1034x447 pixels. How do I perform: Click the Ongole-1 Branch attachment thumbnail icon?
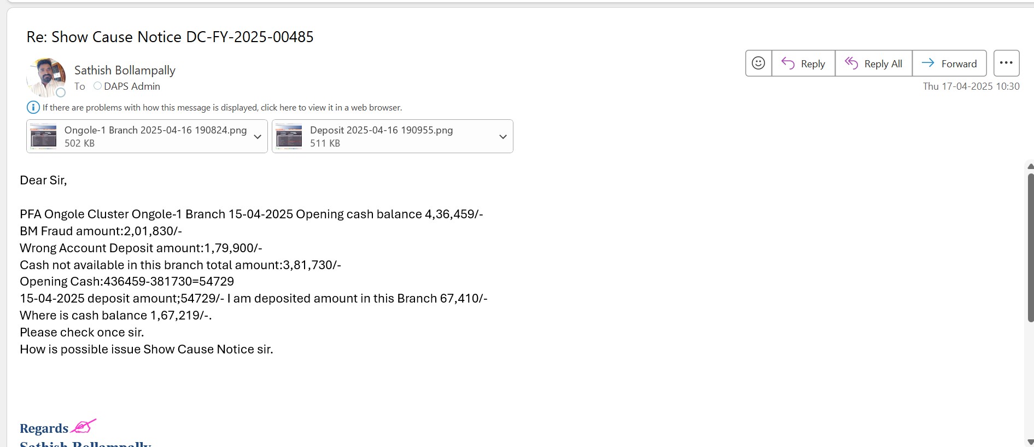44,136
